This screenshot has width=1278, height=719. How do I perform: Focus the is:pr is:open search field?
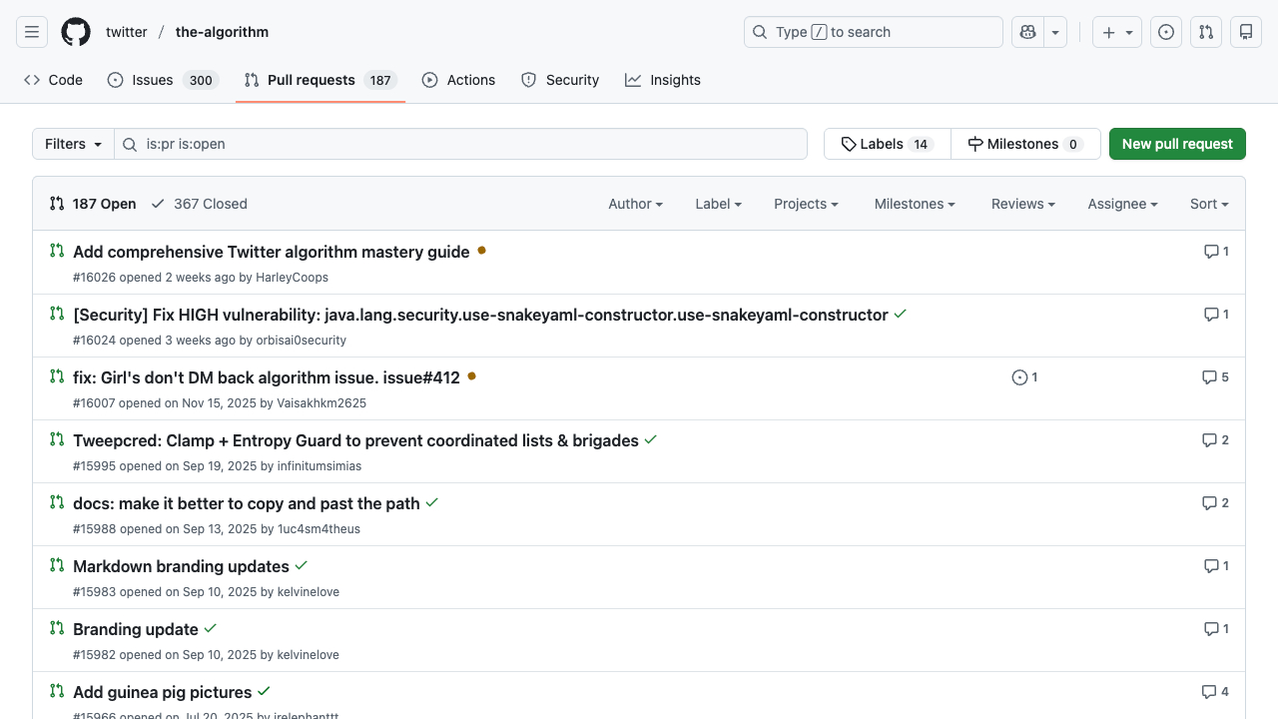point(469,144)
